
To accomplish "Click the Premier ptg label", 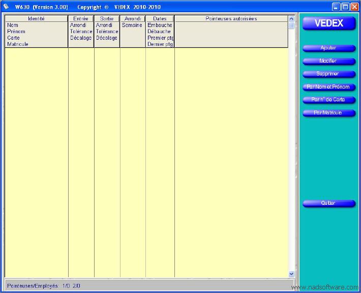I will click(161, 38).
